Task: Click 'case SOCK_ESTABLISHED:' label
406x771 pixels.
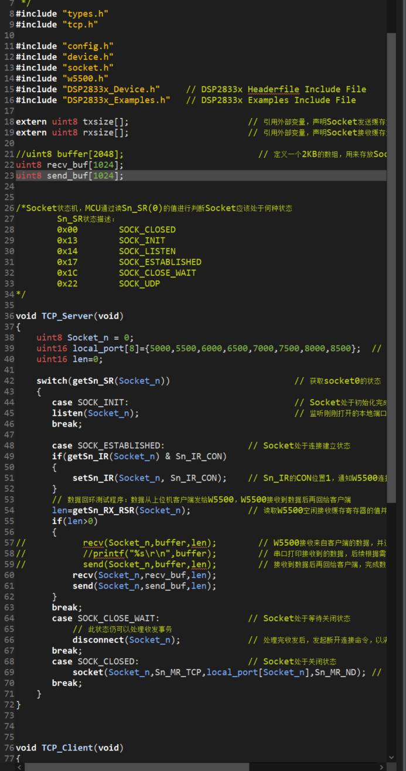Action: click(108, 445)
